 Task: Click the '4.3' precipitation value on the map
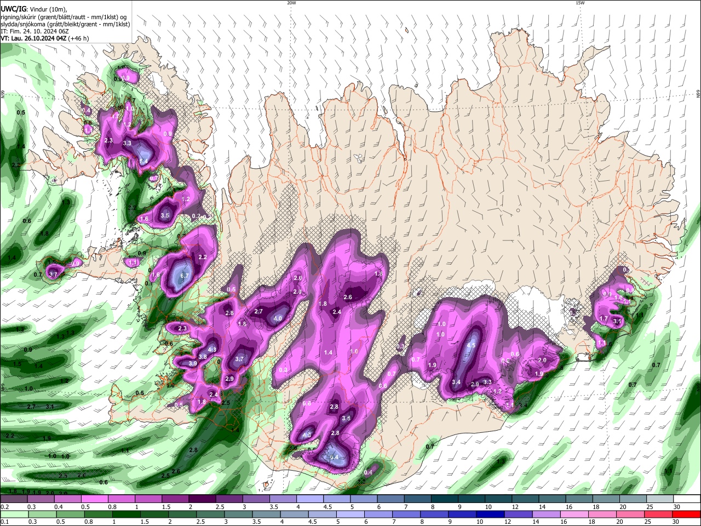click(212, 350)
